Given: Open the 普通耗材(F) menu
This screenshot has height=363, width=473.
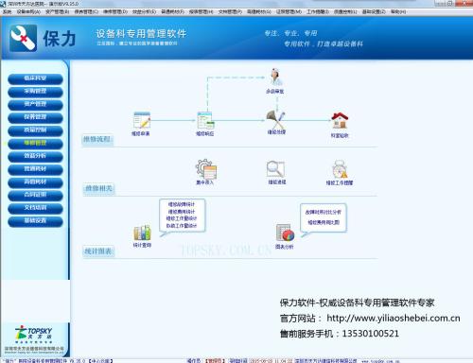Looking at the screenshot, I should [x=172, y=11].
